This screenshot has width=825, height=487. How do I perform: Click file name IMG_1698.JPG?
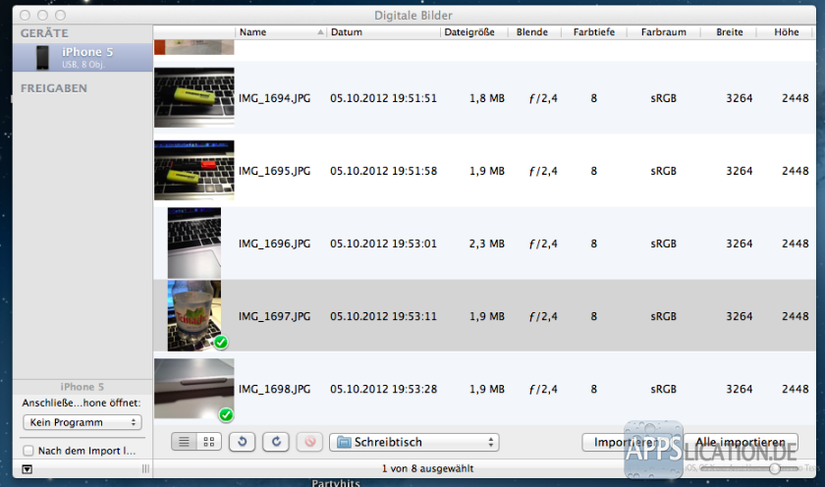(274, 389)
